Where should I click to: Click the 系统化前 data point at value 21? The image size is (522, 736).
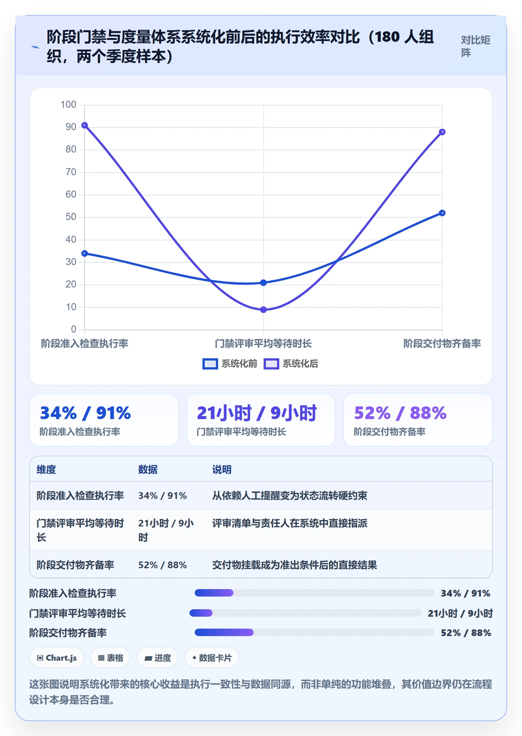tap(263, 283)
